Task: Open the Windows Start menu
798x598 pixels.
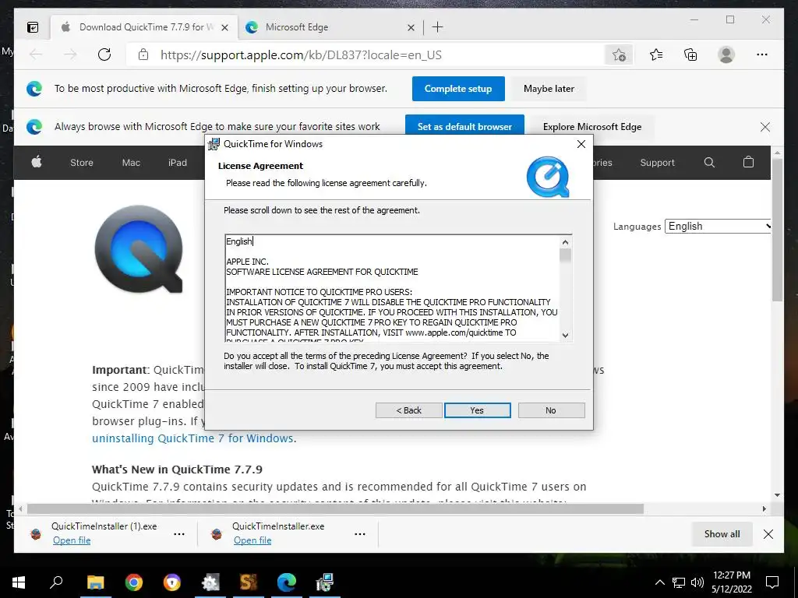Action: (x=19, y=582)
